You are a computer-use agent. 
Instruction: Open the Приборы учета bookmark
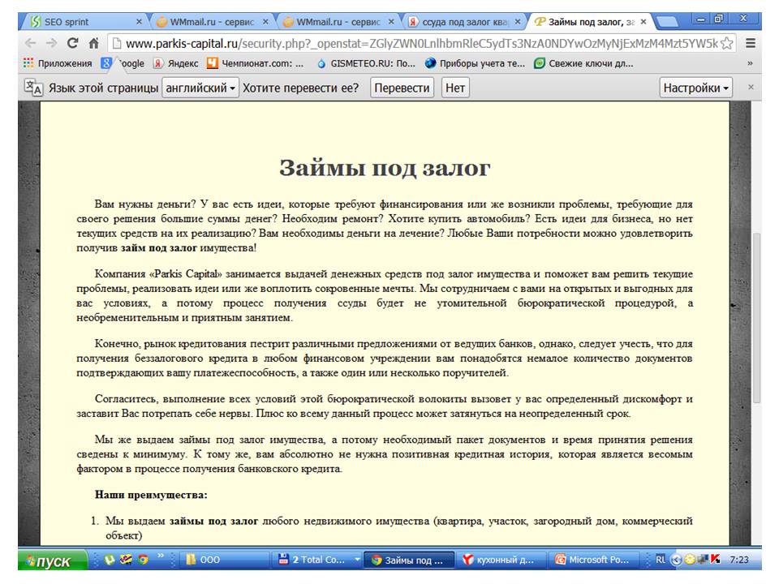[475, 63]
